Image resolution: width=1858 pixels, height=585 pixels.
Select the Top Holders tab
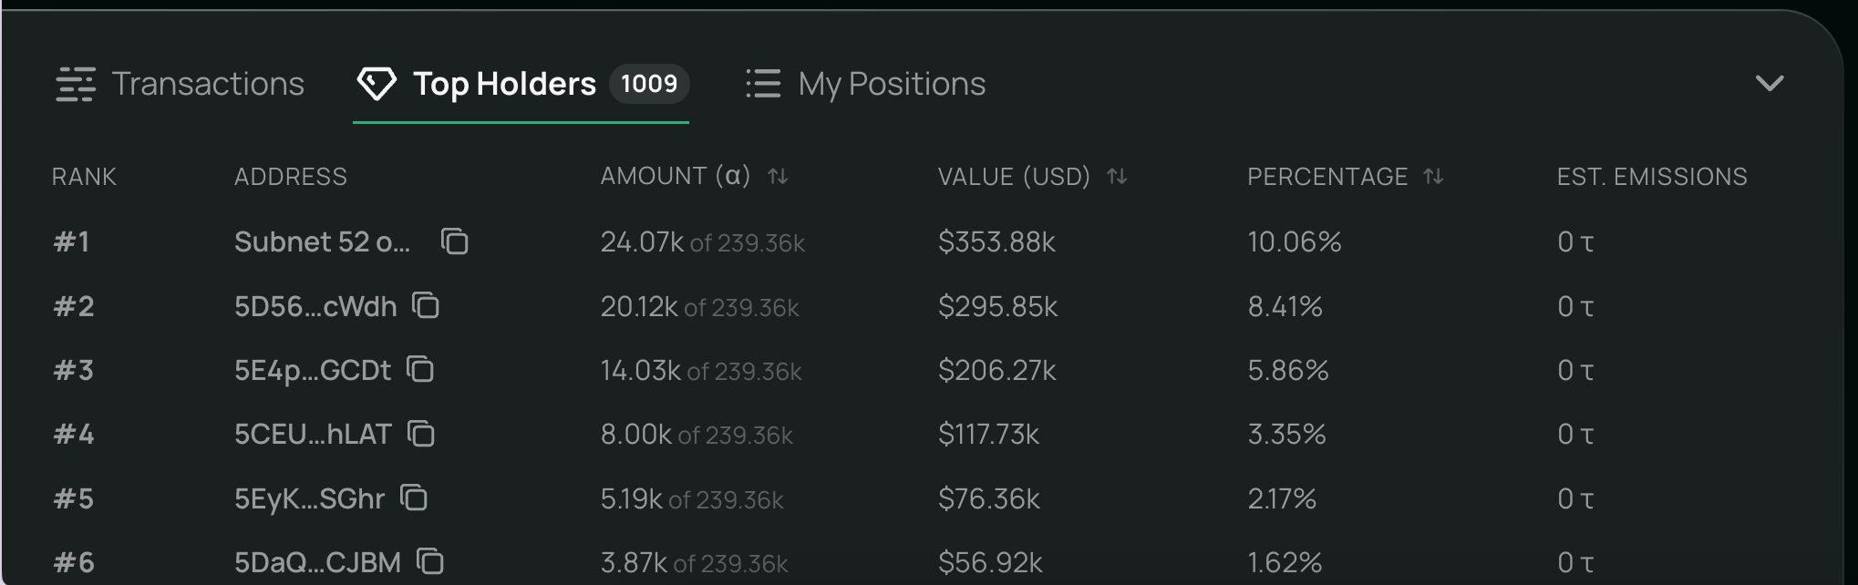tap(504, 84)
